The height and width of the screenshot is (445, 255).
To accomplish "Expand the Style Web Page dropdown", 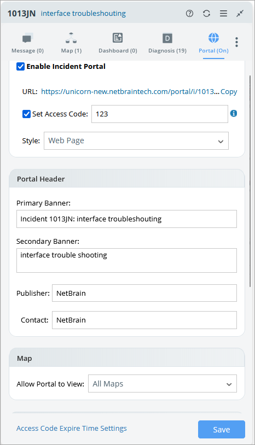I will pos(136,140).
